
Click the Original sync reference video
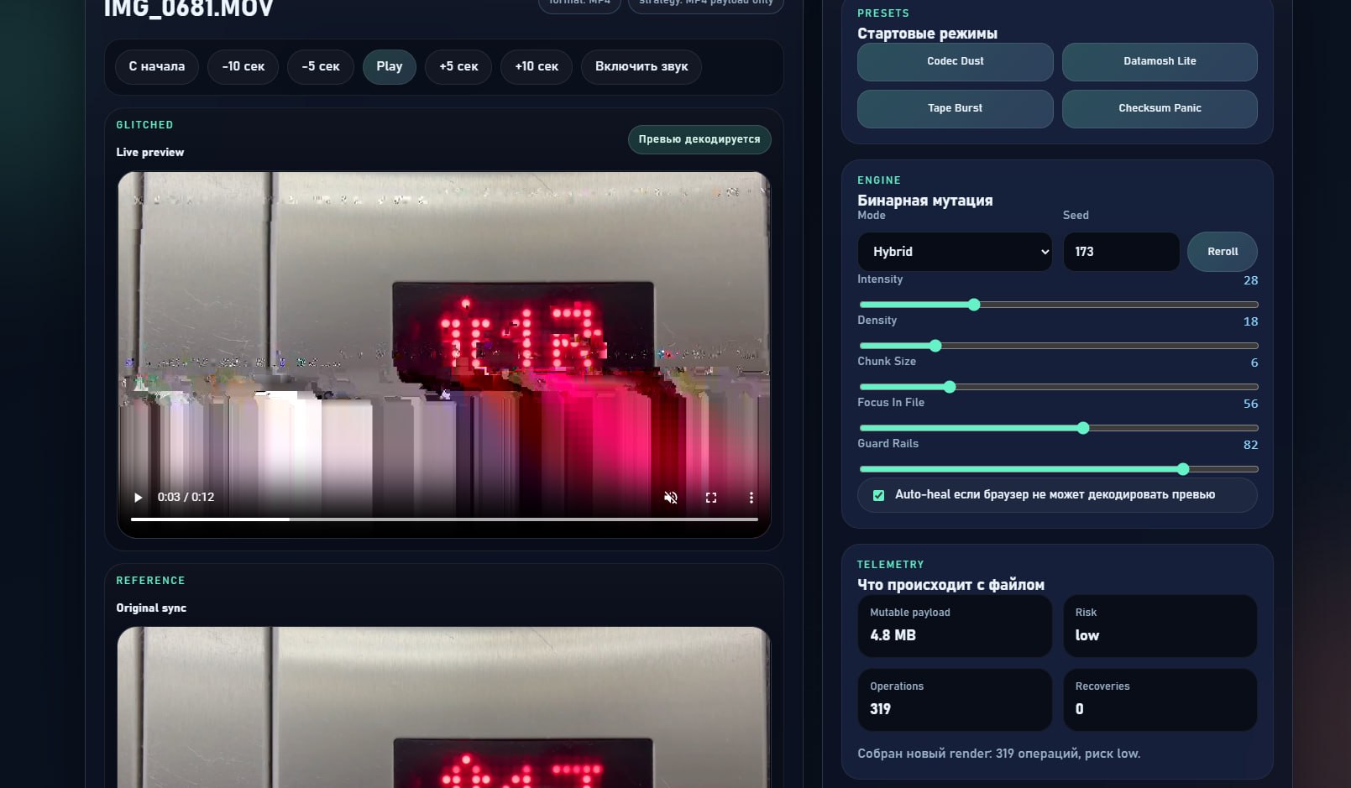coord(444,707)
